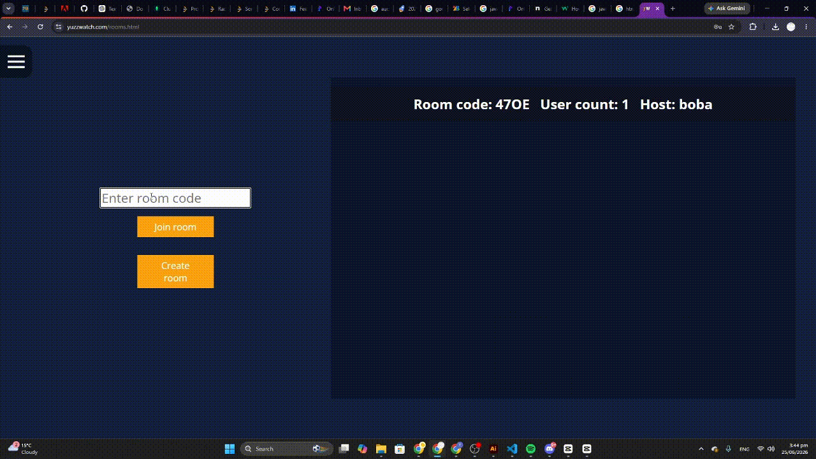This screenshot has height=459, width=816.
Task: Switch to the LinkedIn Feed tab
Action: click(298, 8)
